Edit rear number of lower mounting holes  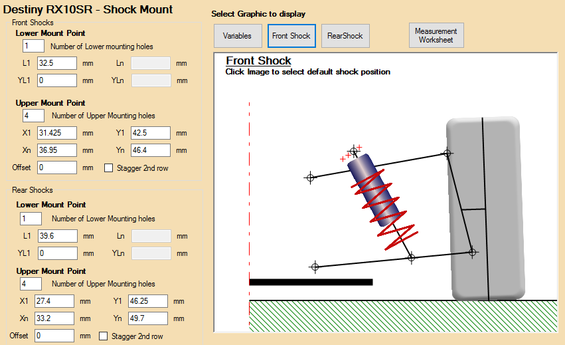click(x=31, y=219)
